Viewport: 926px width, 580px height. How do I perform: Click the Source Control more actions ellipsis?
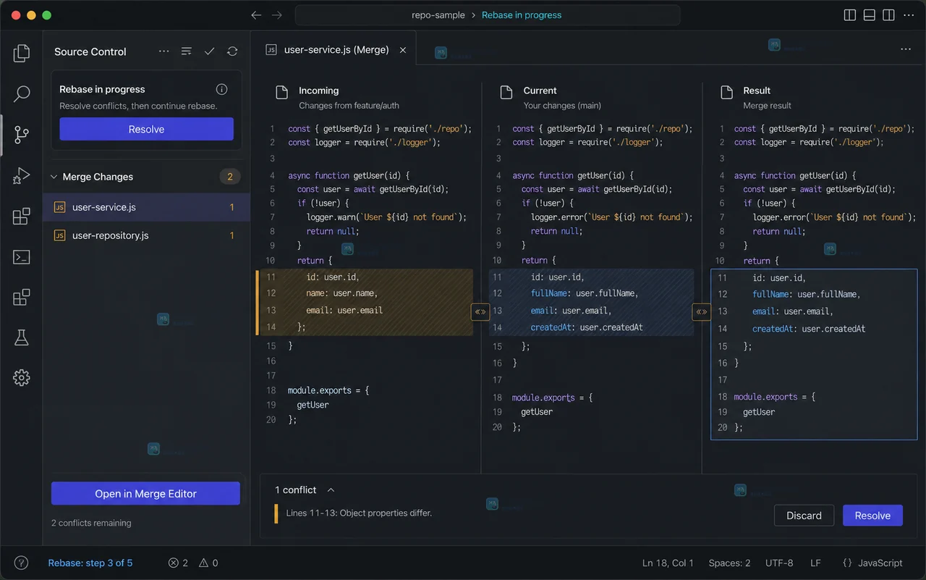pos(163,51)
